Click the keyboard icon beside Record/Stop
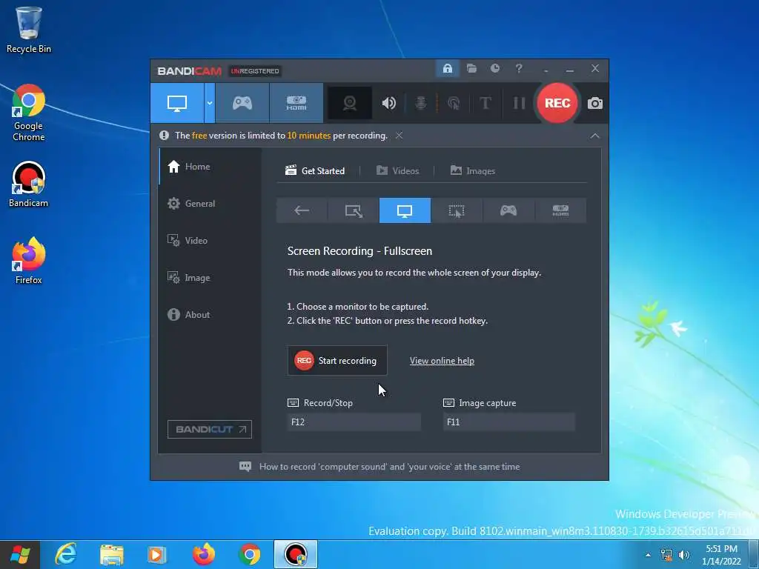The height and width of the screenshot is (569, 759). click(293, 402)
